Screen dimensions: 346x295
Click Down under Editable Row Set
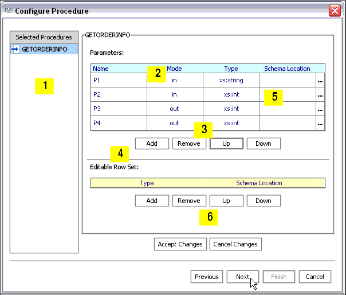pos(264,201)
